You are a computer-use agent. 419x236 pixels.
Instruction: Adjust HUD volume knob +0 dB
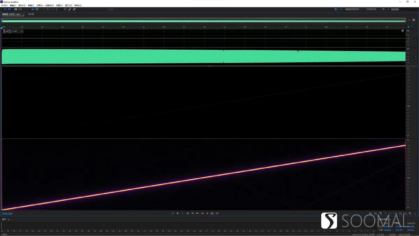click(x=10, y=31)
